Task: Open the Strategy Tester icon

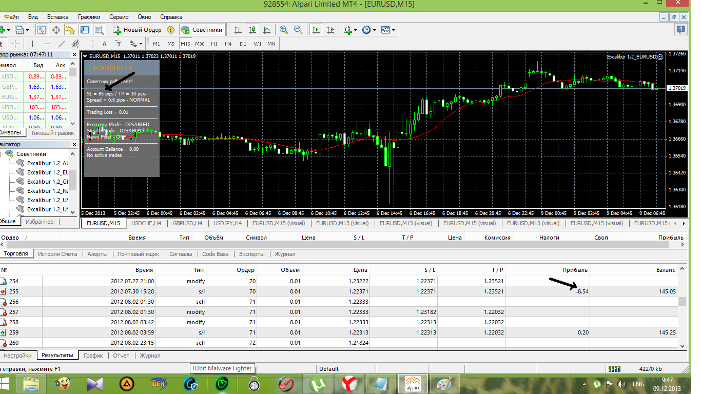Action: pos(99,30)
